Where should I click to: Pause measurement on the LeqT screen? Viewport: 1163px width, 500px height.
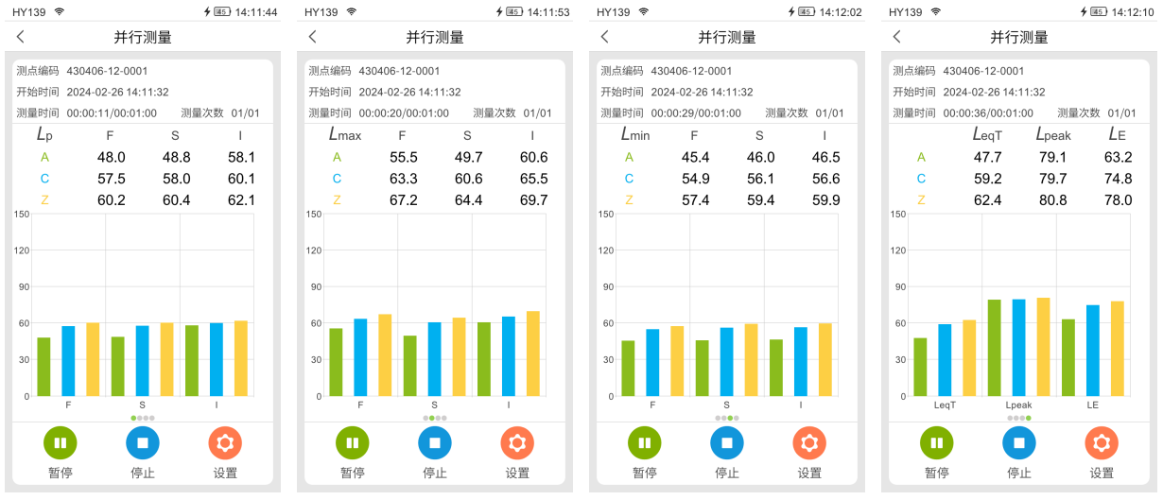click(x=937, y=442)
